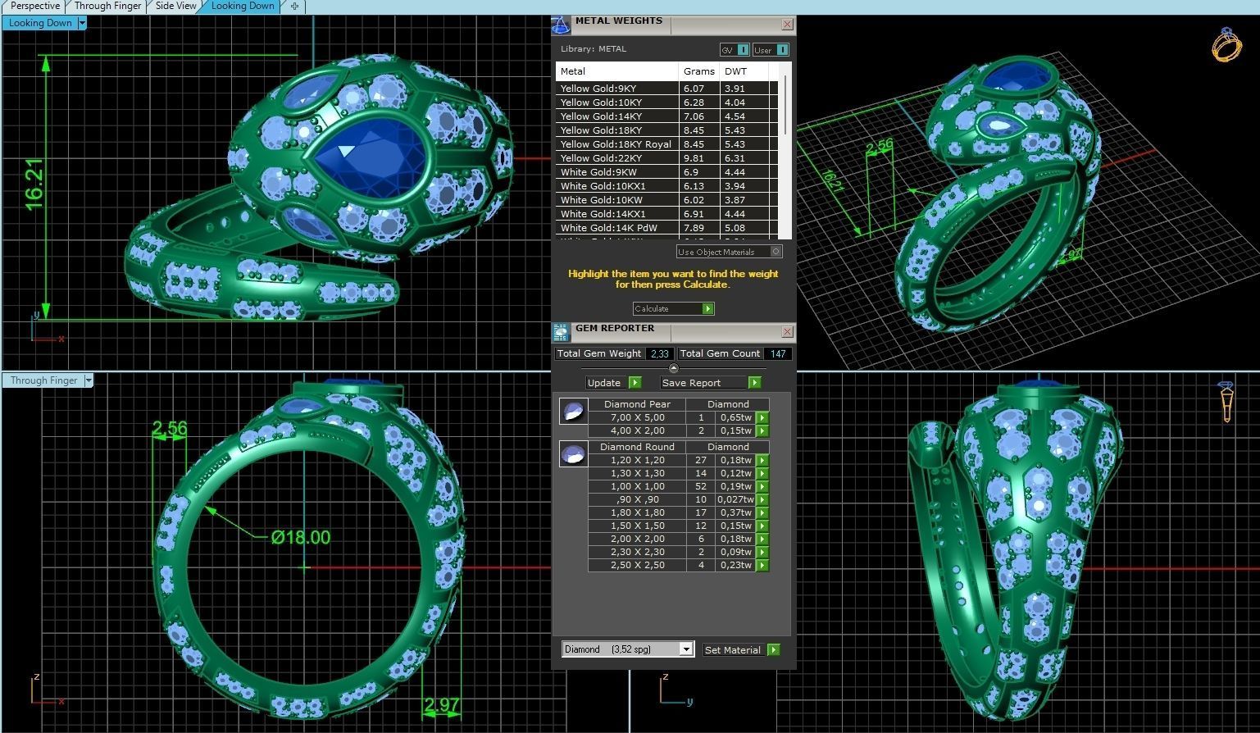Screen dimensions: 1260x733
Task: Click the Set Material button
Action: point(741,649)
